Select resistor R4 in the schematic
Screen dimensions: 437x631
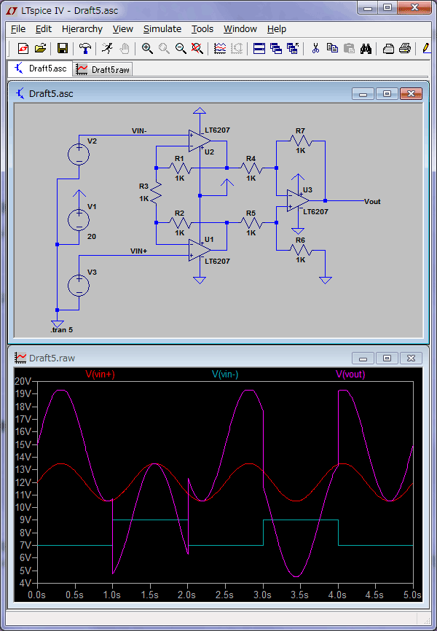click(x=251, y=168)
